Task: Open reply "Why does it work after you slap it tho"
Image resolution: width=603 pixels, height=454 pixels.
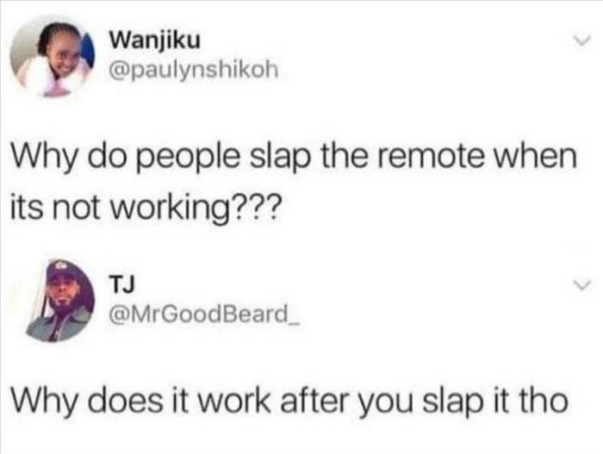Action: pos(289,401)
